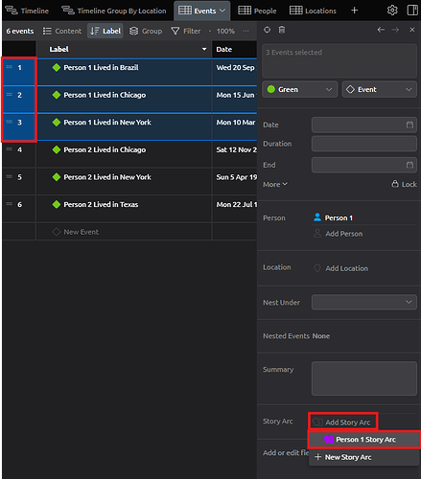The image size is (421, 479).
Task: Open the Green color dropdown
Action: [300, 89]
